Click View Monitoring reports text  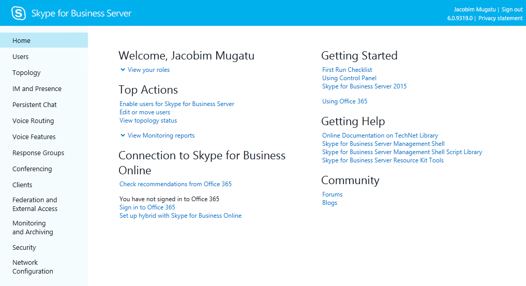[161, 136]
